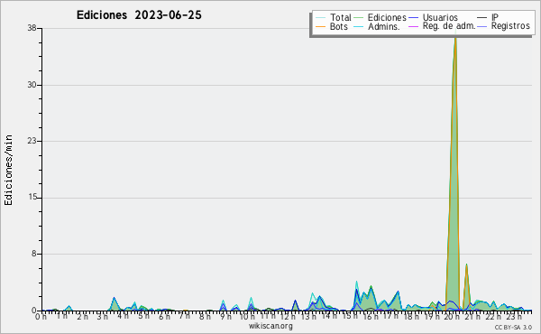Click the smaller orange peak near 21 h
The width and height of the screenshot is (541, 334).
[466, 287]
